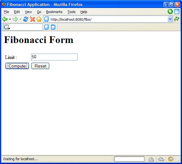This screenshot has height=164, width=182.
Task: Open the Back button history dropdown arrow
Action: click(x=10, y=19)
